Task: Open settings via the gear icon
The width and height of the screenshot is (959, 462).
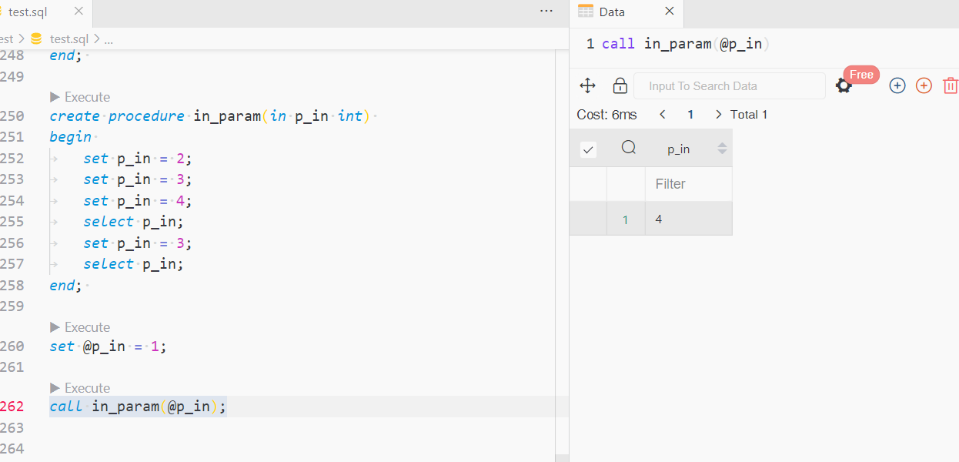Action: tap(844, 86)
